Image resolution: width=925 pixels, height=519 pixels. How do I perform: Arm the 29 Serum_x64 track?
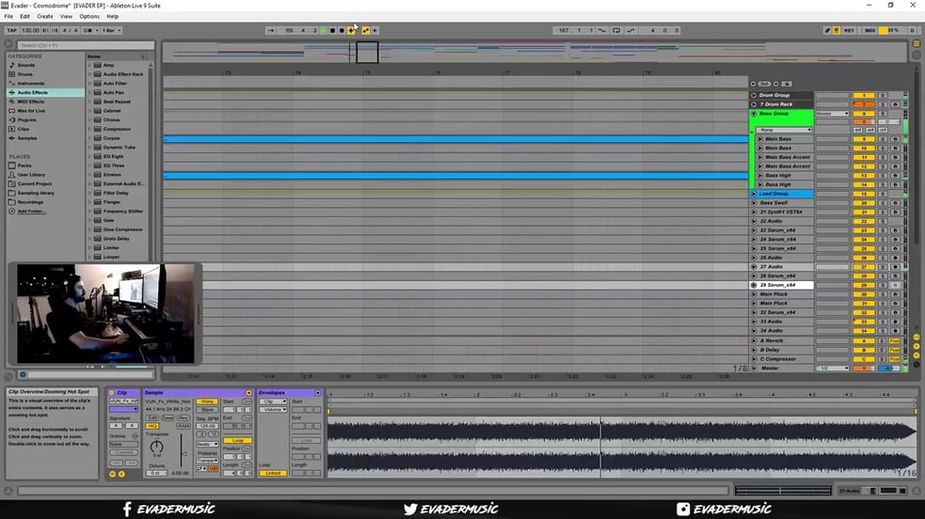pyautogui.click(x=895, y=285)
